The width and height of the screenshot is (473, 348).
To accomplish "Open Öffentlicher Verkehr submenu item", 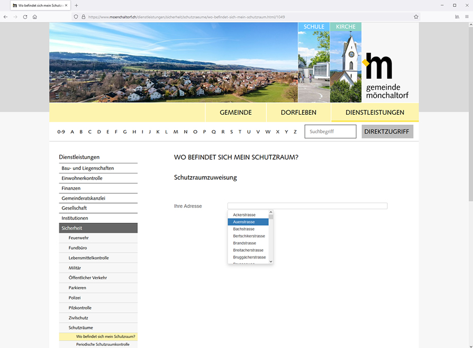I will click(98, 278).
